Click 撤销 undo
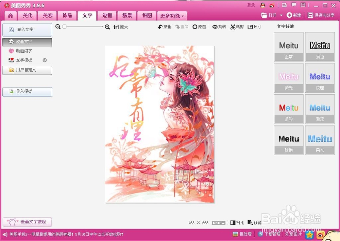Viewport: 340px width, 241px height. click(165, 27)
